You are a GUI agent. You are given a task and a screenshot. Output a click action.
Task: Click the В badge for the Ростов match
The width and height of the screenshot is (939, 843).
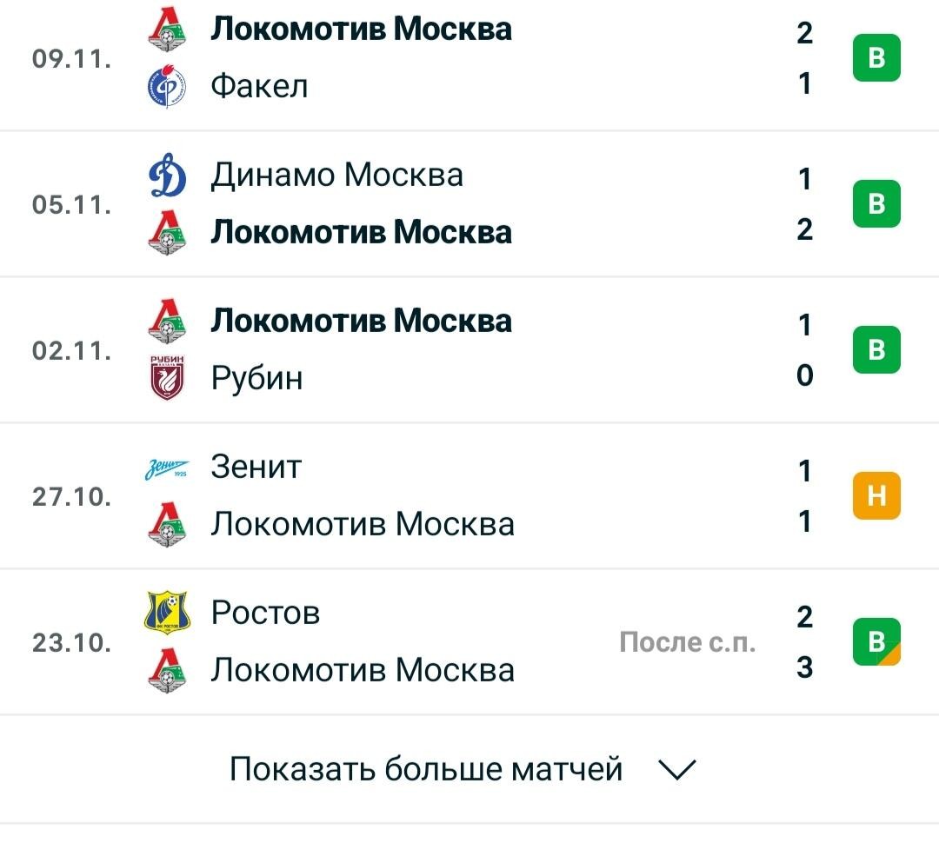876,642
